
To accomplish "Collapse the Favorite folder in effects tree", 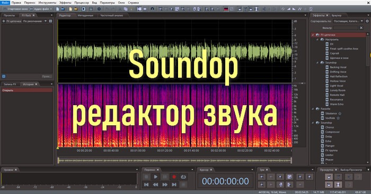I will (x=313, y=109).
